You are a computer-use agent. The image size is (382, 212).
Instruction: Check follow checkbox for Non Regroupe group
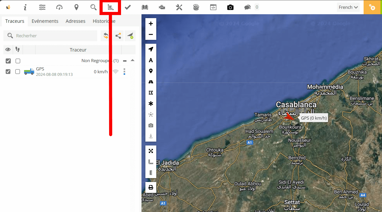[18, 61]
